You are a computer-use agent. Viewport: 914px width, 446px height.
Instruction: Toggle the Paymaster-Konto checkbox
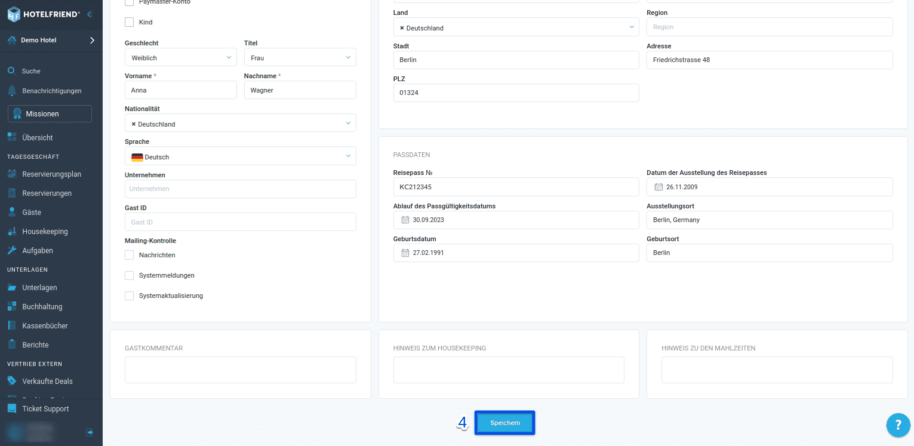(129, 2)
